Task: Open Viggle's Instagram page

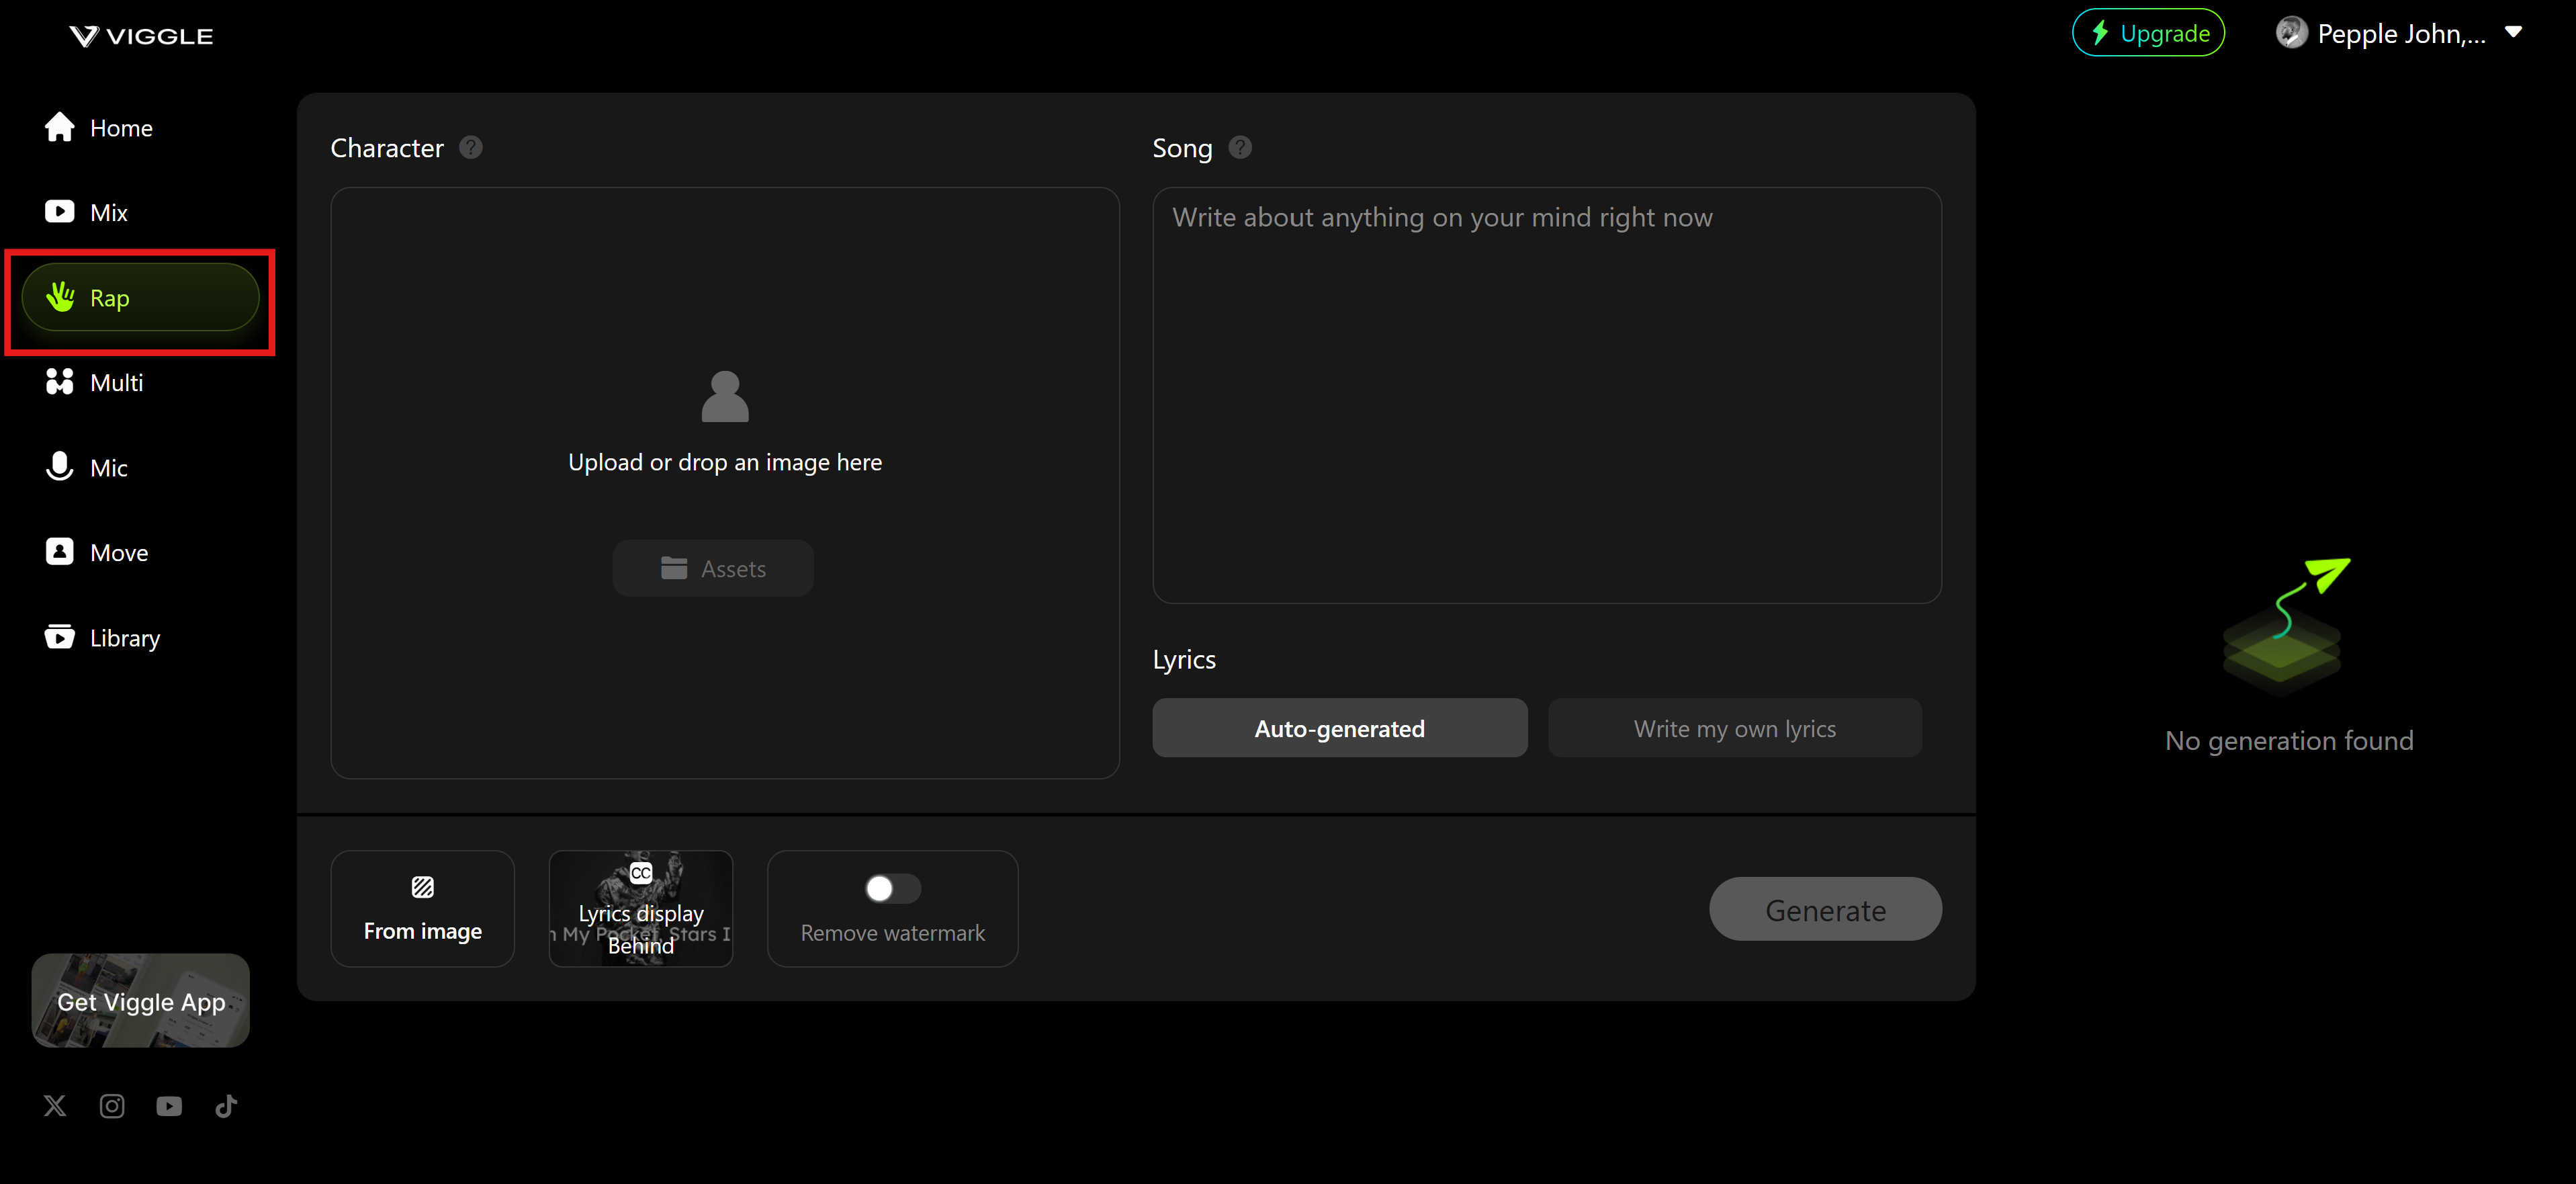Action: tap(112, 1106)
